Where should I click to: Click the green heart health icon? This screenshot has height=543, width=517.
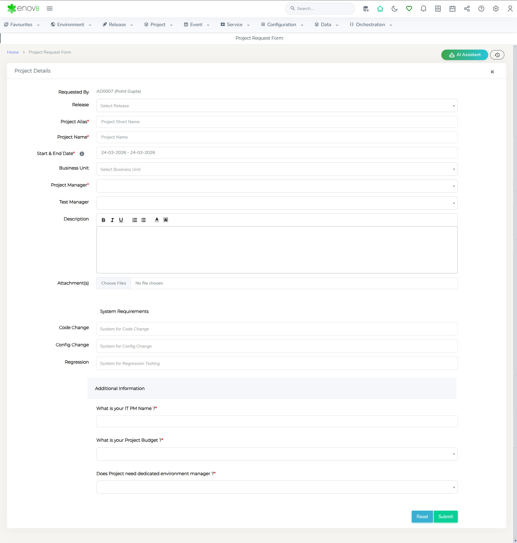pos(409,9)
